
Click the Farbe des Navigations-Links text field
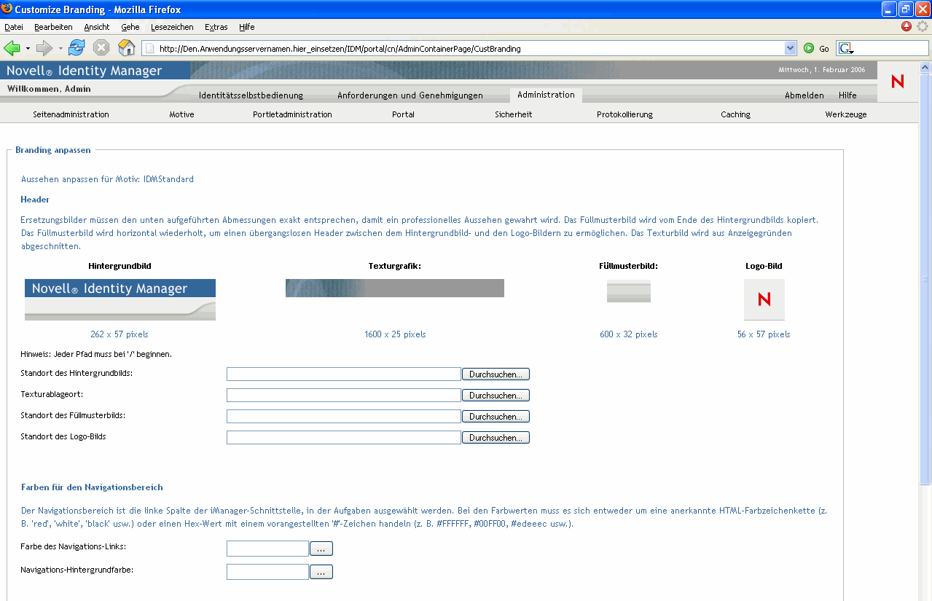[267, 549]
